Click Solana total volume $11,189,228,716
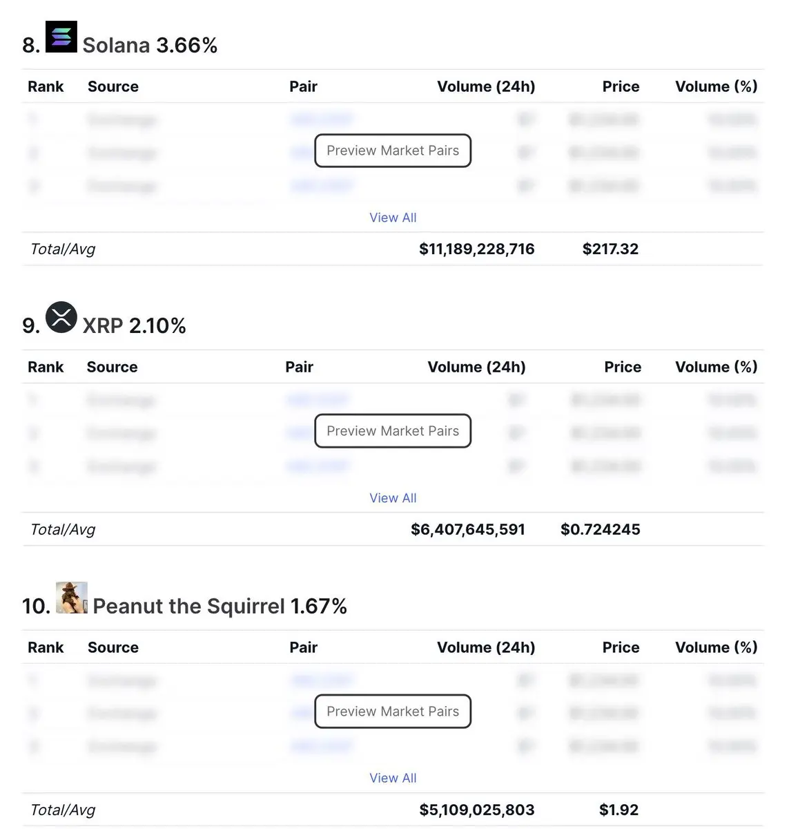 (x=476, y=249)
